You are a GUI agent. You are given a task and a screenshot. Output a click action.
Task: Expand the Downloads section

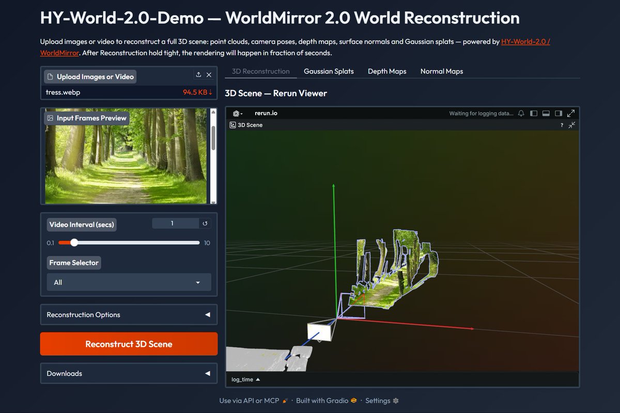(129, 373)
